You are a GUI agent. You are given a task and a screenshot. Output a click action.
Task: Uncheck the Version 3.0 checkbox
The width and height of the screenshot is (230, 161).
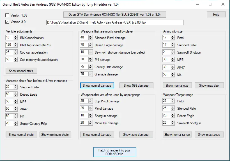pos(7,22)
